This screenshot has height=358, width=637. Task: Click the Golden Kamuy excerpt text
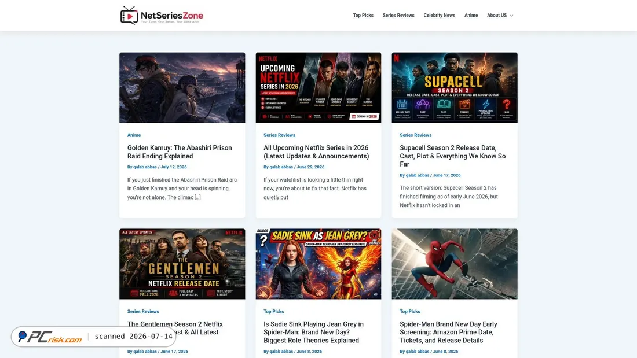click(x=182, y=189)
